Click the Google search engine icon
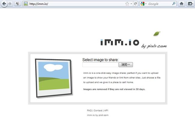The height and width of the screenshot is (133, 195). pyautogui.click(x=142, y=4)
